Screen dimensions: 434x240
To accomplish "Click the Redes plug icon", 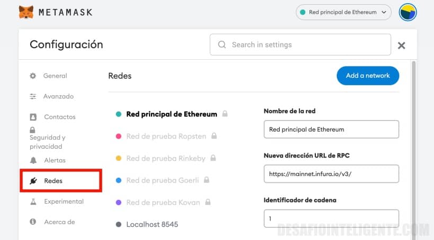I will pos(33,181).
